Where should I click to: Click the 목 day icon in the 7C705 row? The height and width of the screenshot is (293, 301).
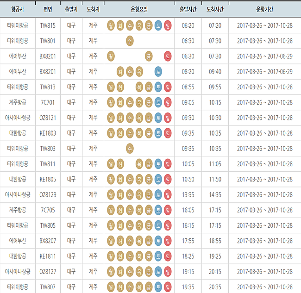tap(139, 210)
